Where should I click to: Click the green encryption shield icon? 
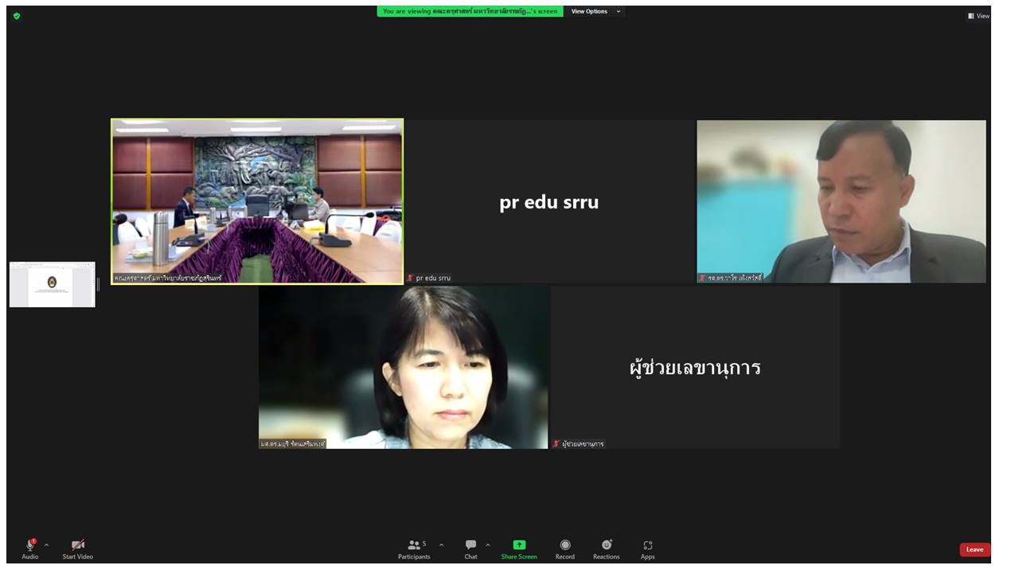[17, 15]
